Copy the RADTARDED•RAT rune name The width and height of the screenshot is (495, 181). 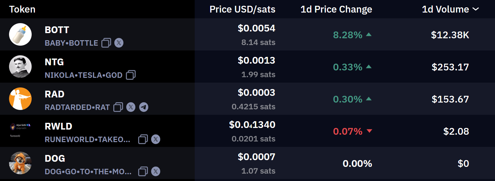(x=118, y=107)
